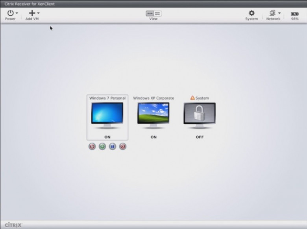Click the 98% battery percentage text

(295, 19)
